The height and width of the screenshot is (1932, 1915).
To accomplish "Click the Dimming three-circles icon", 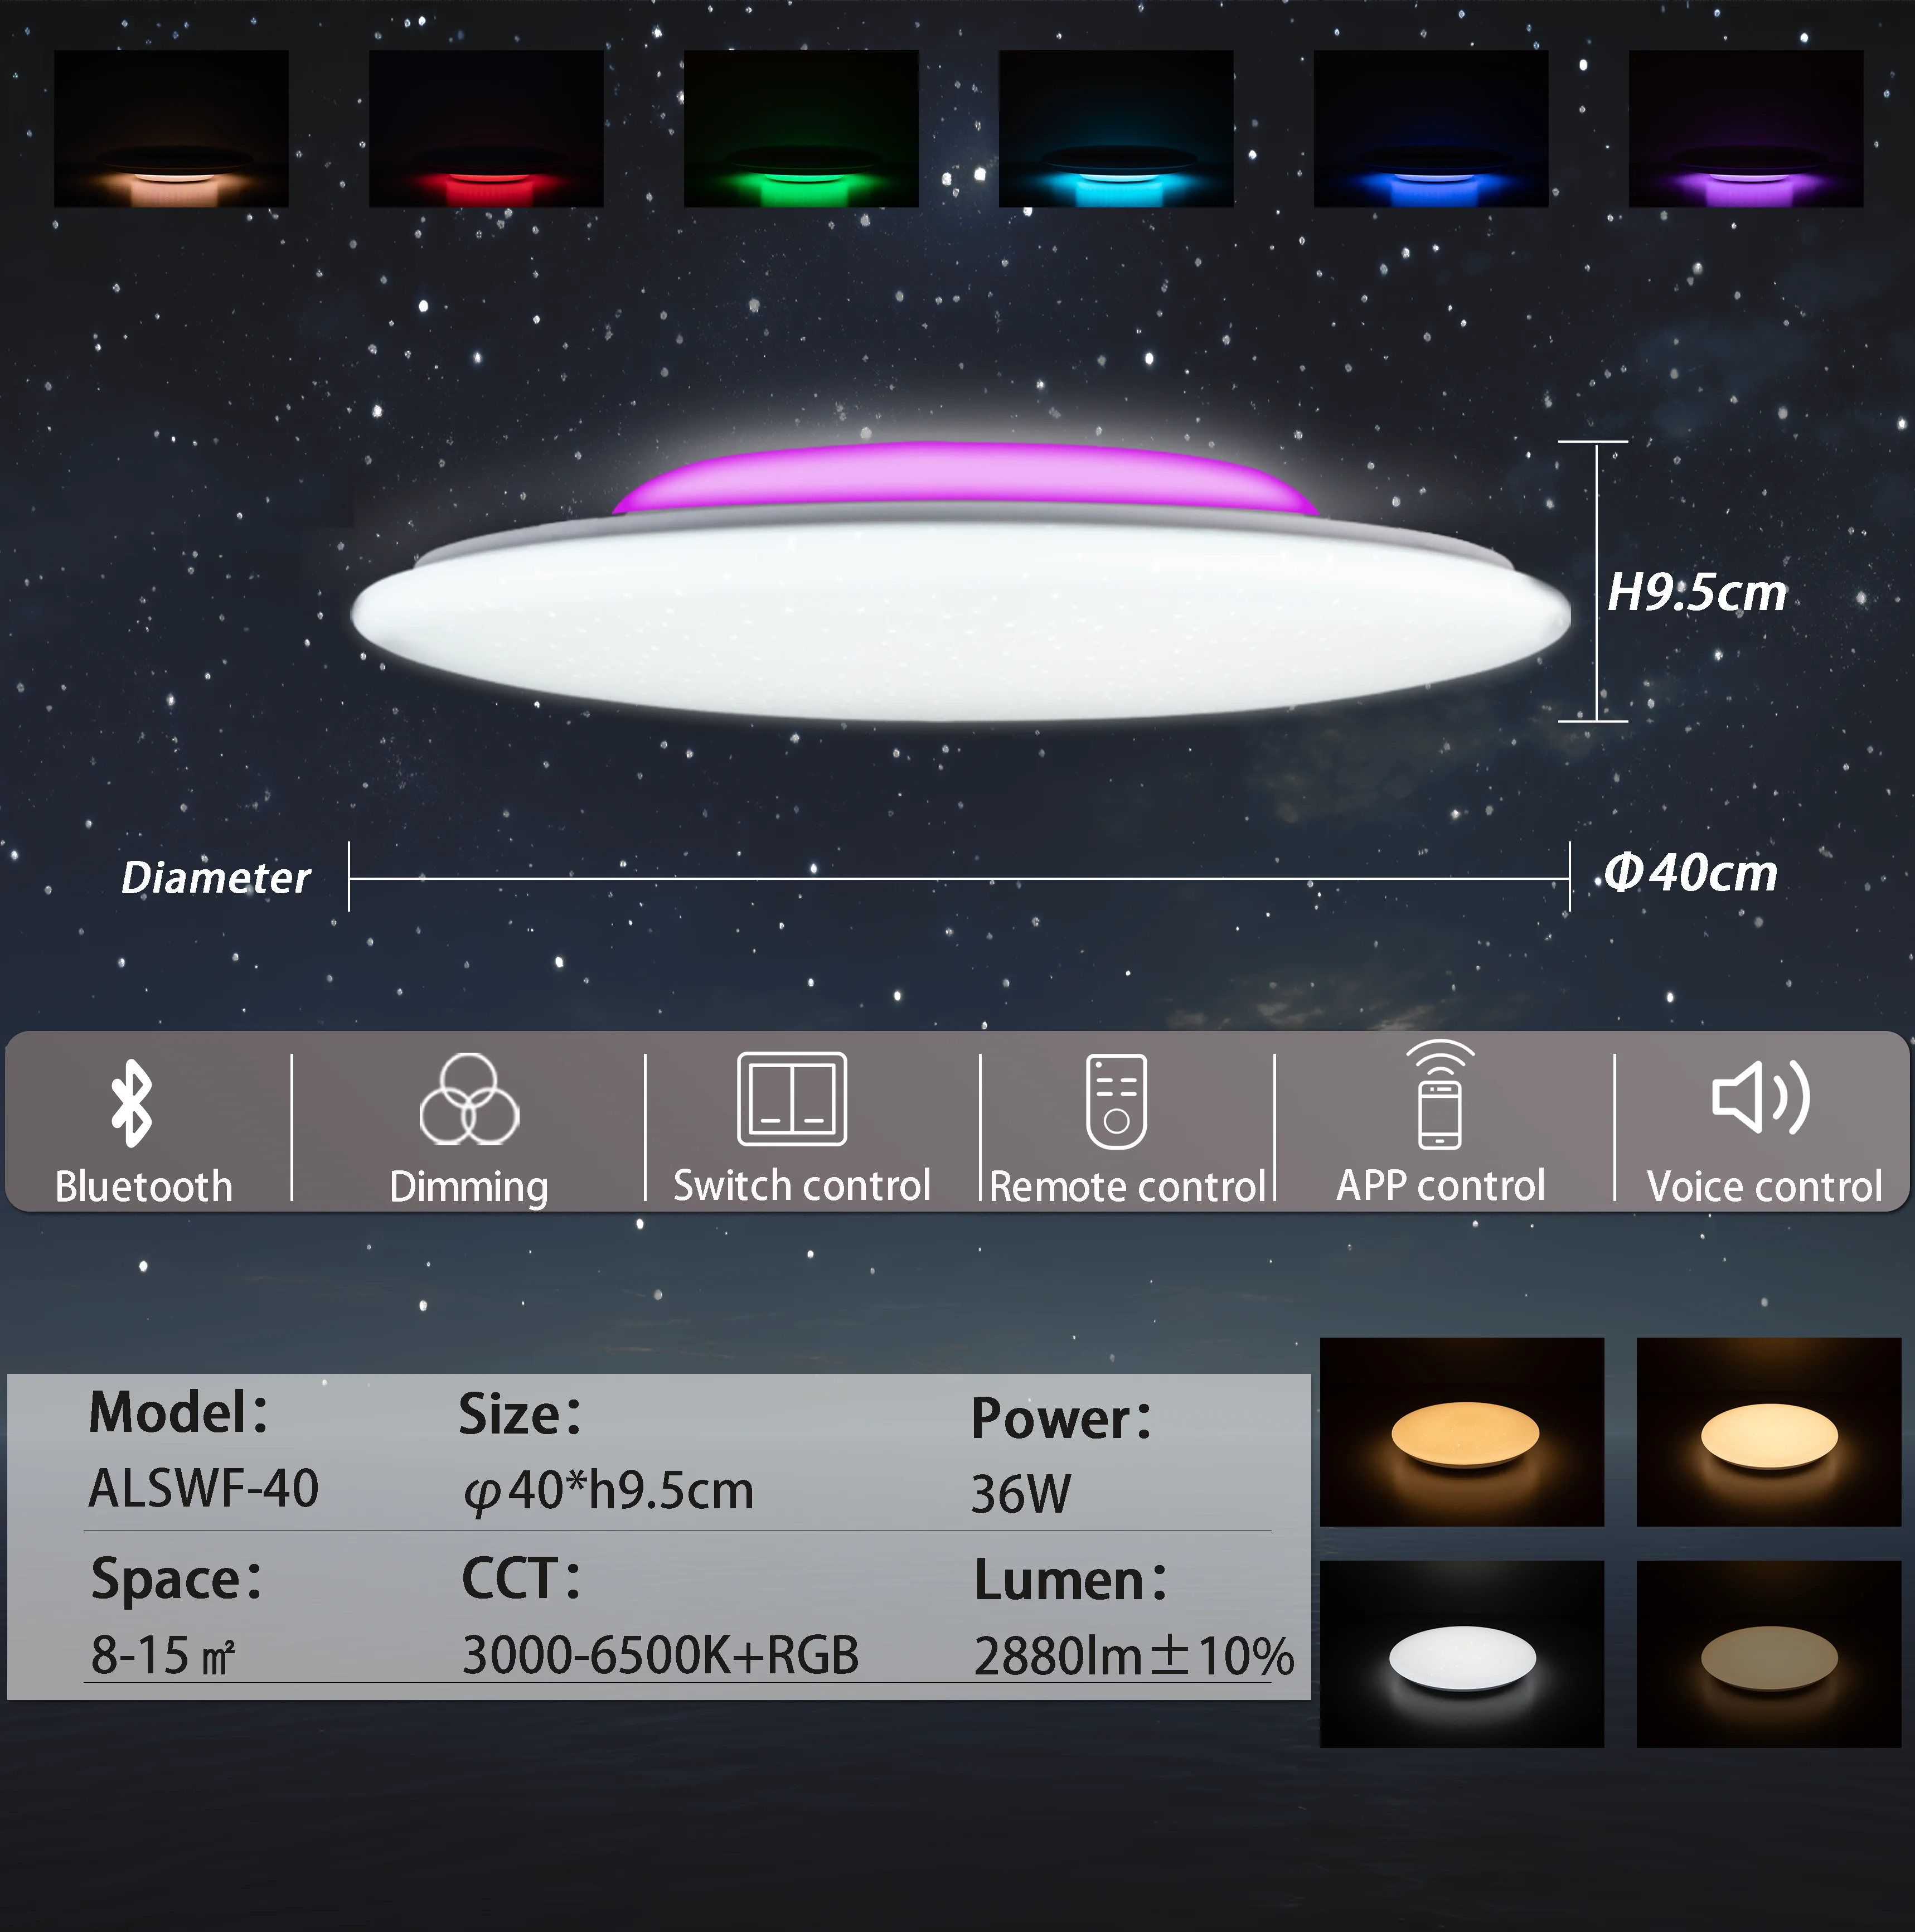I will (469, 1099).
